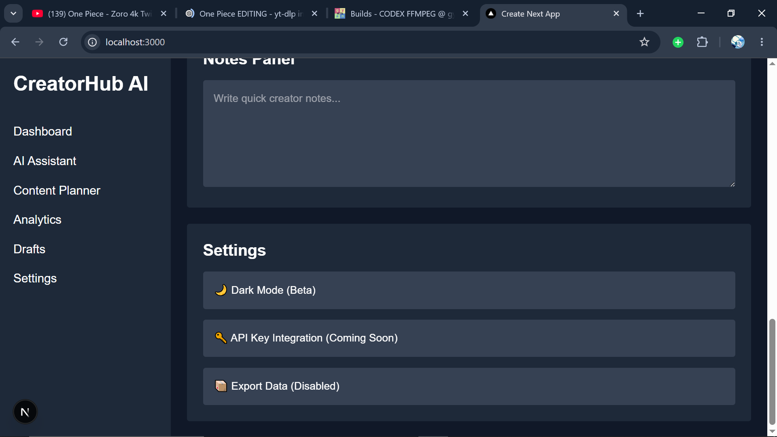Image resolution: width=777 pixels, height=437 pixels.
Task: Open Analytics in the sidebar
Action: tap(37, 220)
